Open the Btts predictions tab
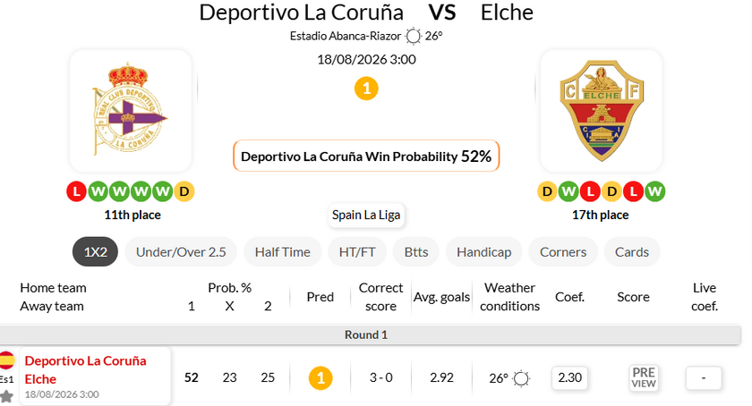 pyautogui.click(x=415, y=251)
